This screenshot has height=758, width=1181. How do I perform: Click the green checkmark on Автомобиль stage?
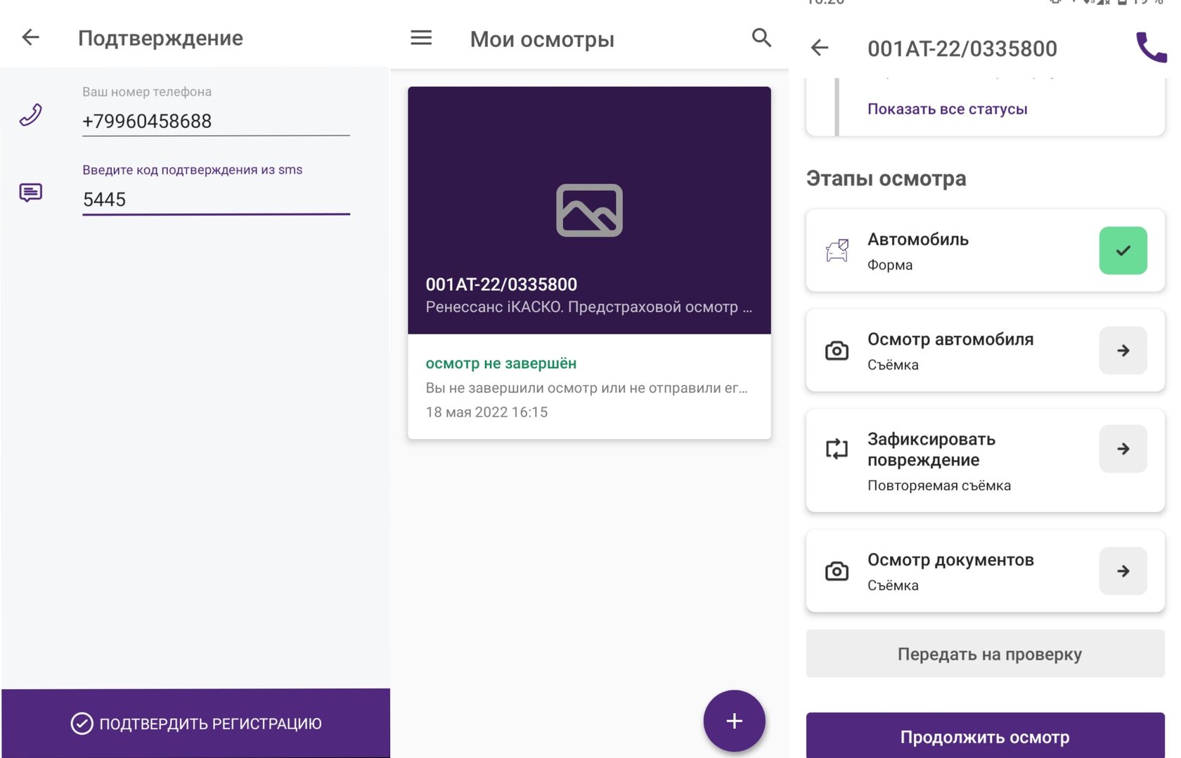point(1123,250)
